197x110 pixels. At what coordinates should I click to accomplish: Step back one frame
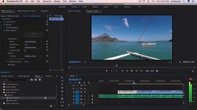(x=127, y=71)
